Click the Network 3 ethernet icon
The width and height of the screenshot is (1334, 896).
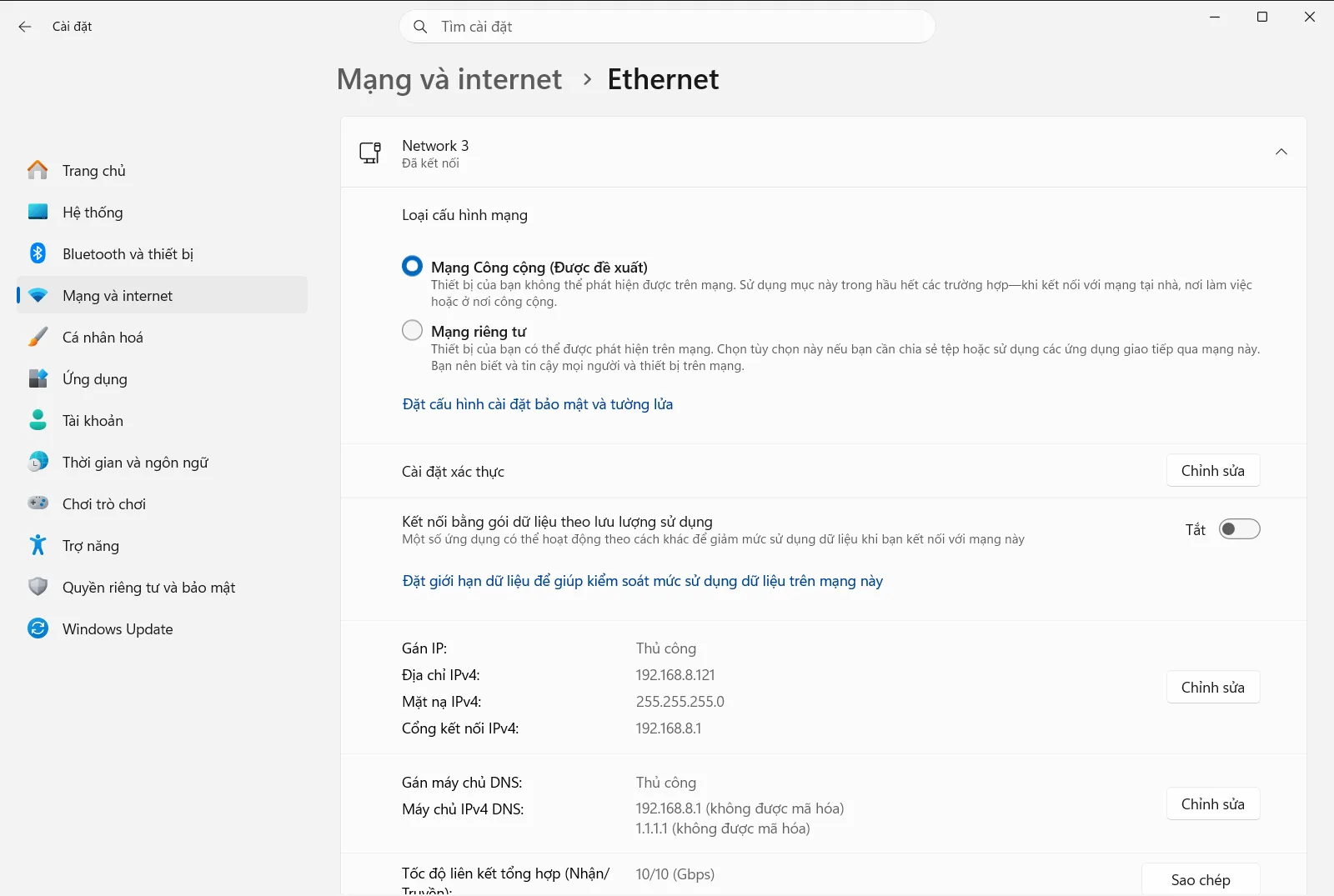(370, 153)
